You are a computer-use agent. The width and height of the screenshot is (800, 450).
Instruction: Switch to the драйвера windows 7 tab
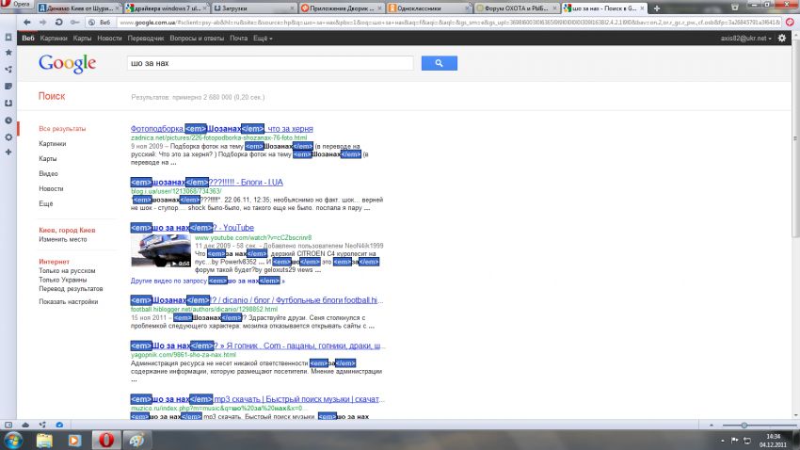167,8
